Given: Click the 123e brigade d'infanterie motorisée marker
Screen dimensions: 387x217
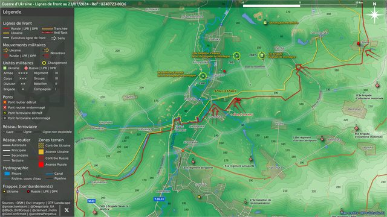Looking at the screenshot, I should tap(377, 86).
